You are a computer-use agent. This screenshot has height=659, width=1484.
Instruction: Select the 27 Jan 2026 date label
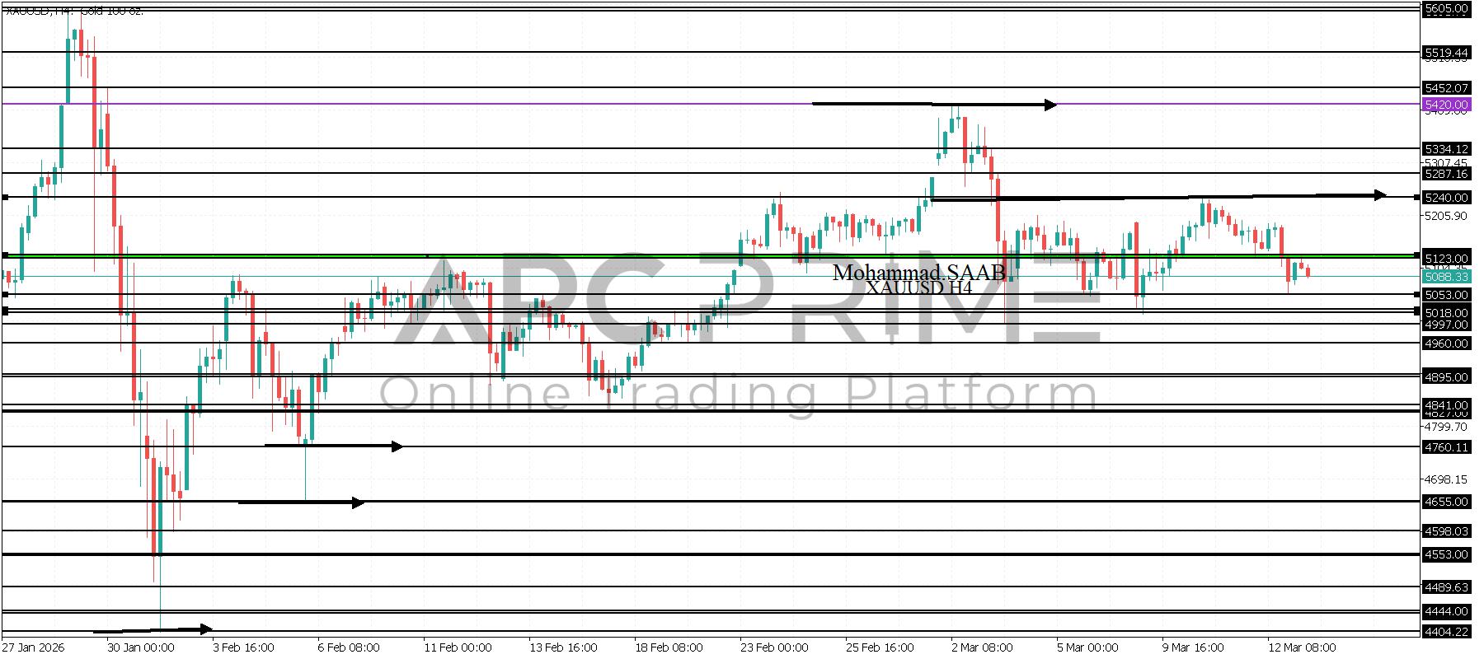pyautogui.click(x=33, y=647)
